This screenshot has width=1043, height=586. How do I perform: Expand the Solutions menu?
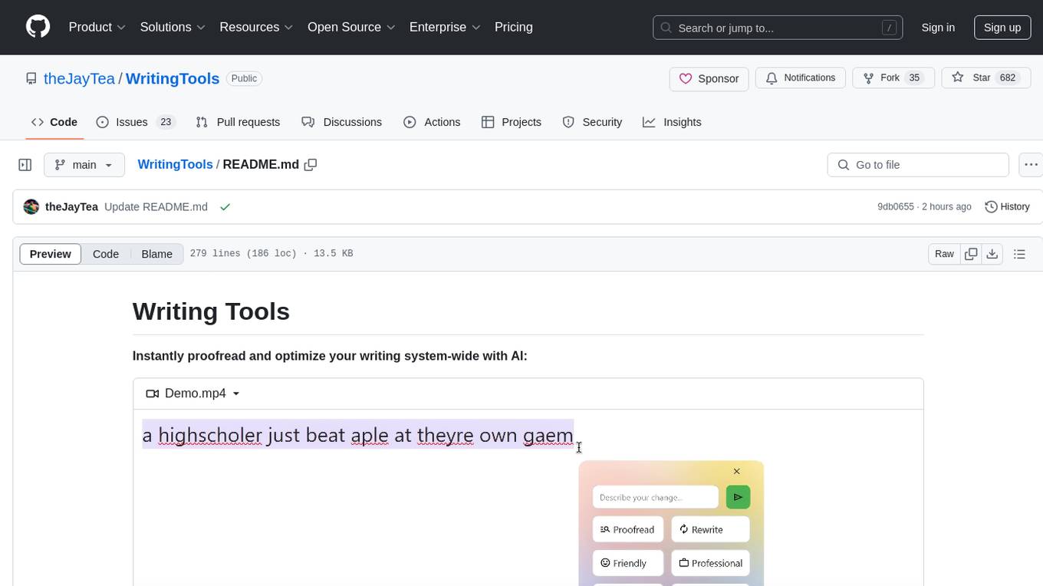(x=173, y=27)
